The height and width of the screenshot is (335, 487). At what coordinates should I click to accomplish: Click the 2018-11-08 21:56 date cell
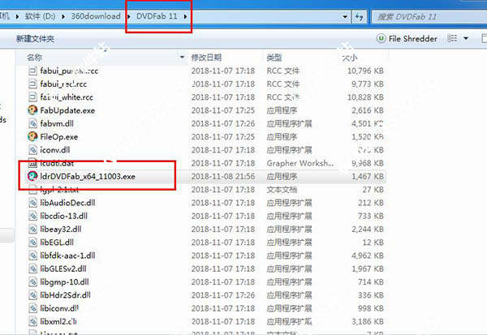pos(223,176)
